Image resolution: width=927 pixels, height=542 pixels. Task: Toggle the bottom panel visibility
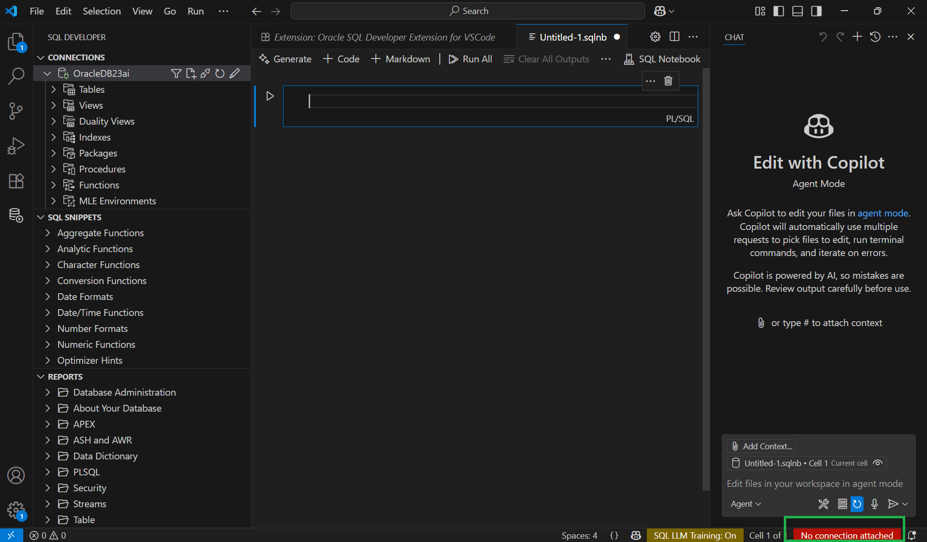coord(798,11)
